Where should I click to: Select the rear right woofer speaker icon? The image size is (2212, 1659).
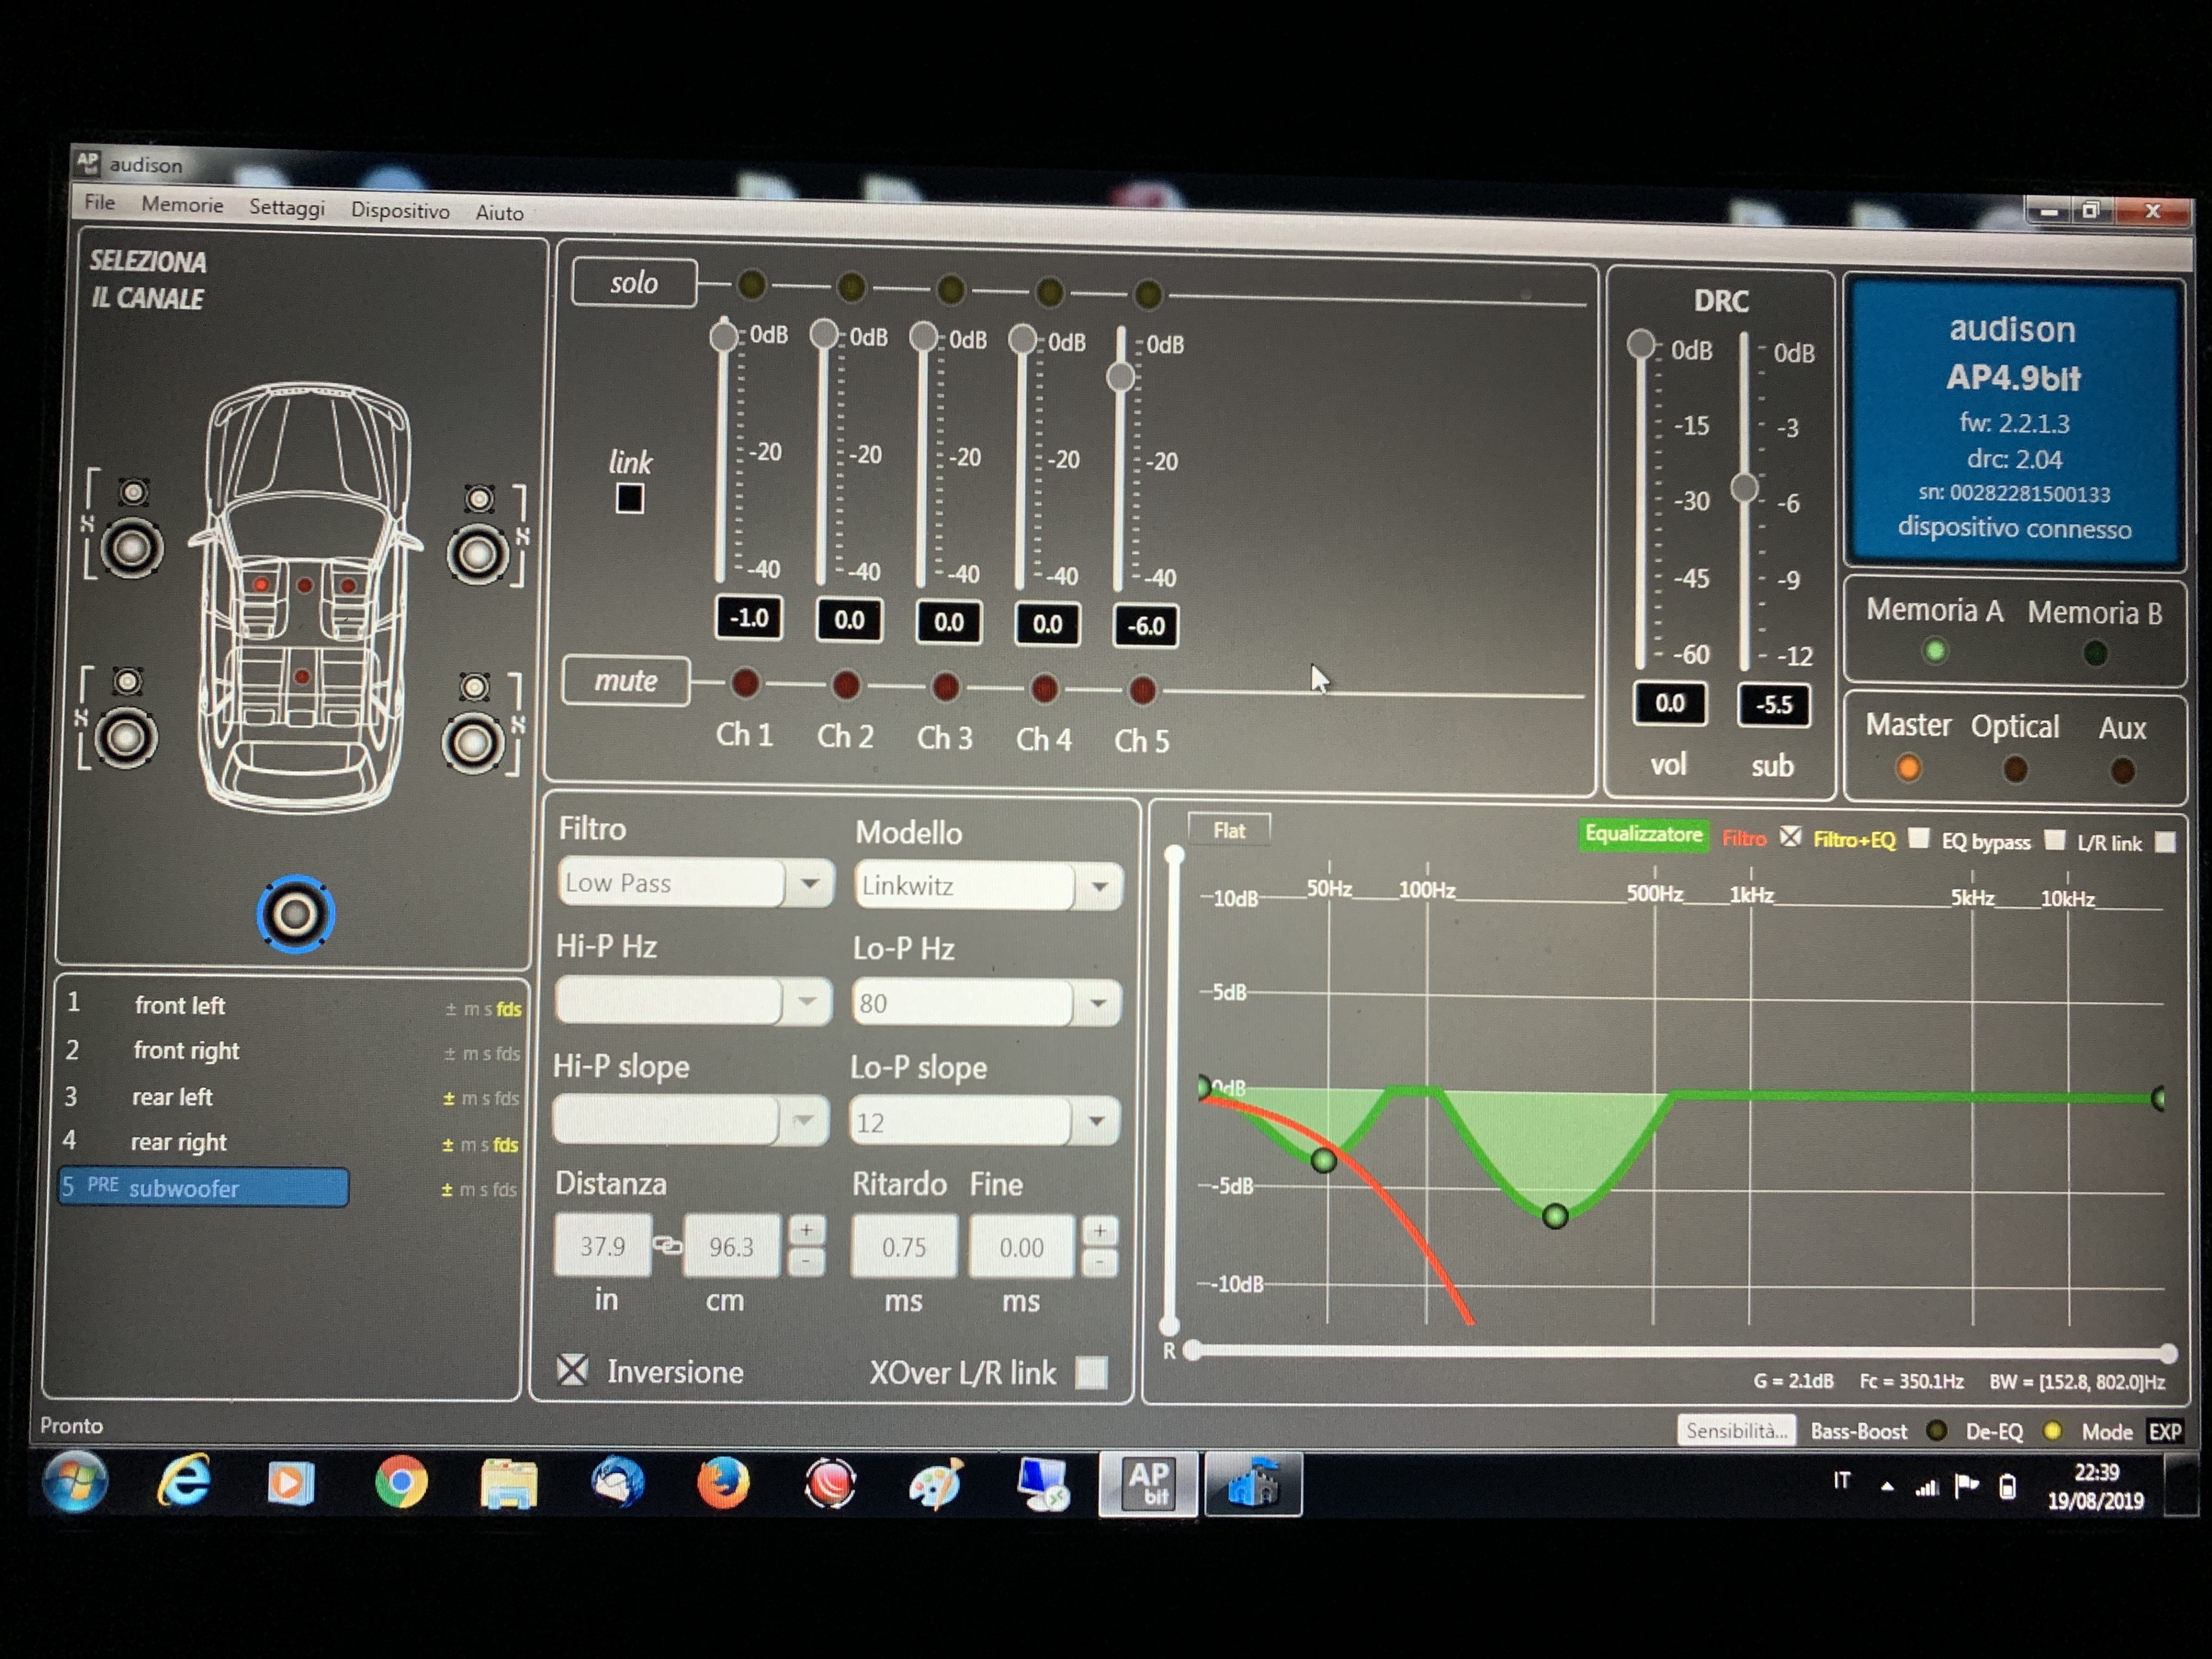click(473, 743)
